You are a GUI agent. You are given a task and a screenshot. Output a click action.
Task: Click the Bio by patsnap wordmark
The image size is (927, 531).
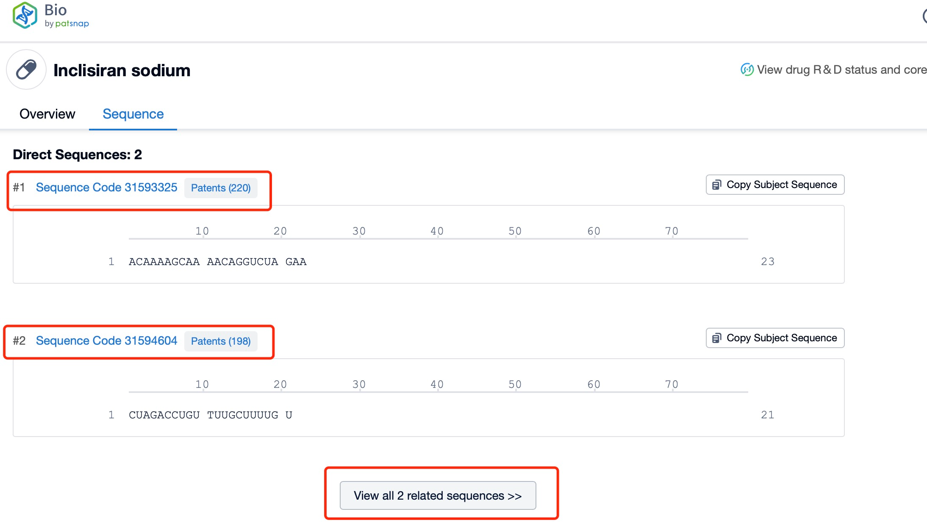tap(67, 16)
